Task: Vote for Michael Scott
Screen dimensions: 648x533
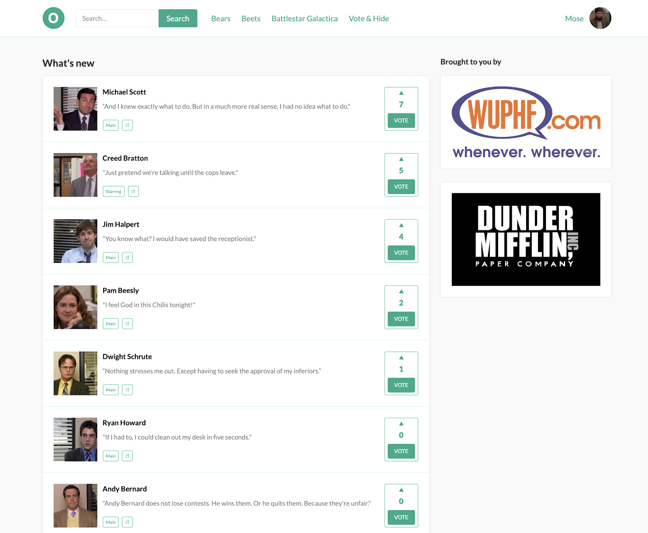Action: (x=401, y=121)
